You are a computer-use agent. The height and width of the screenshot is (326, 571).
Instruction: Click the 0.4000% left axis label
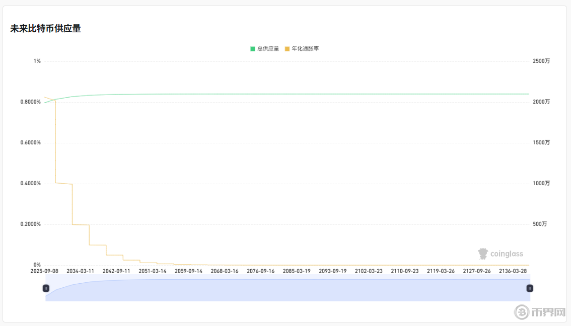[31, 184]
